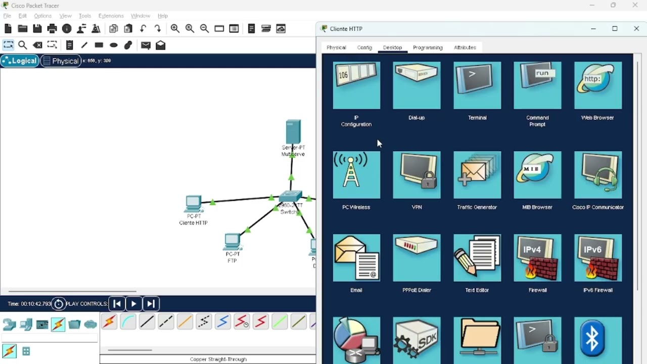647x364 pixels.
Task: Add a complex PDU open envelope
Action: tap(160, 45)
